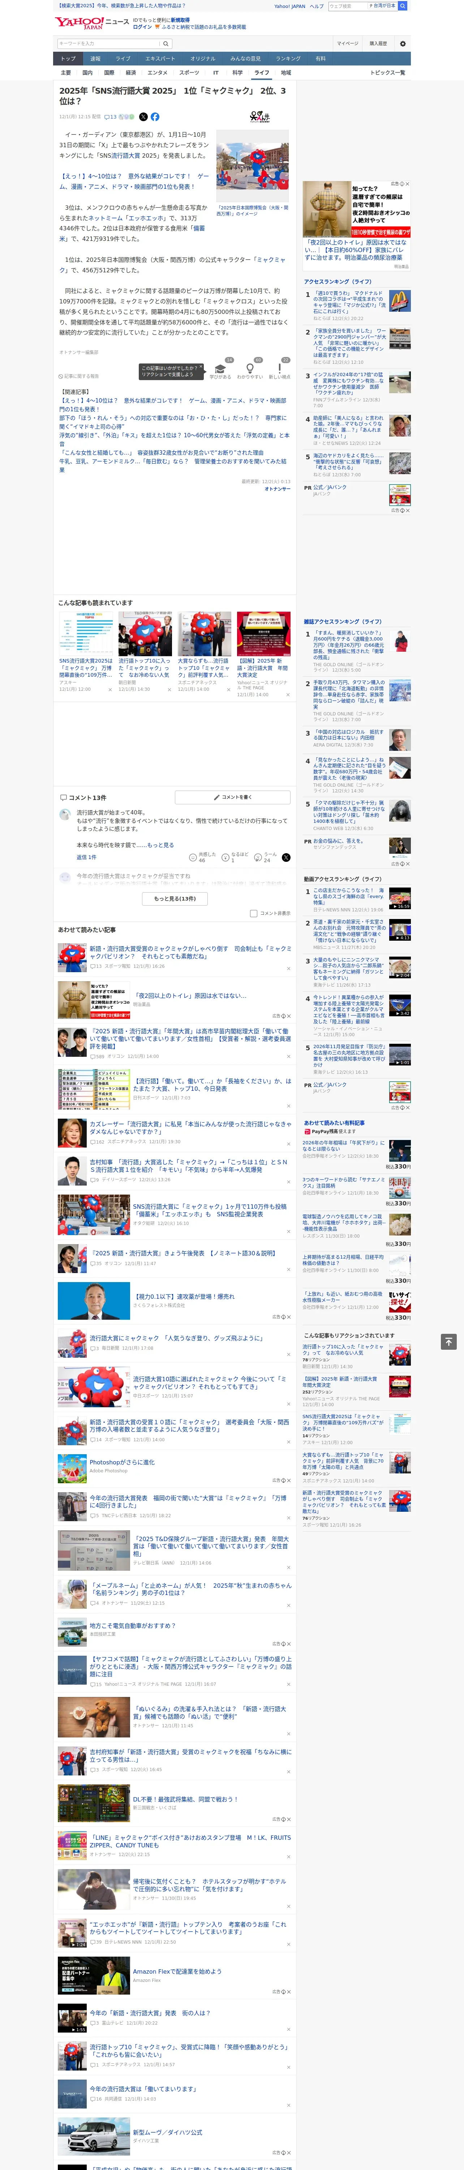
Task: Share the article on X icon
Action: (x=143, y=117)
